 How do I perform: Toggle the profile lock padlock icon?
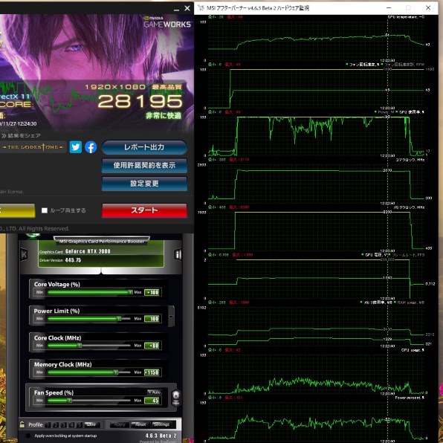(x=22, y=424)
